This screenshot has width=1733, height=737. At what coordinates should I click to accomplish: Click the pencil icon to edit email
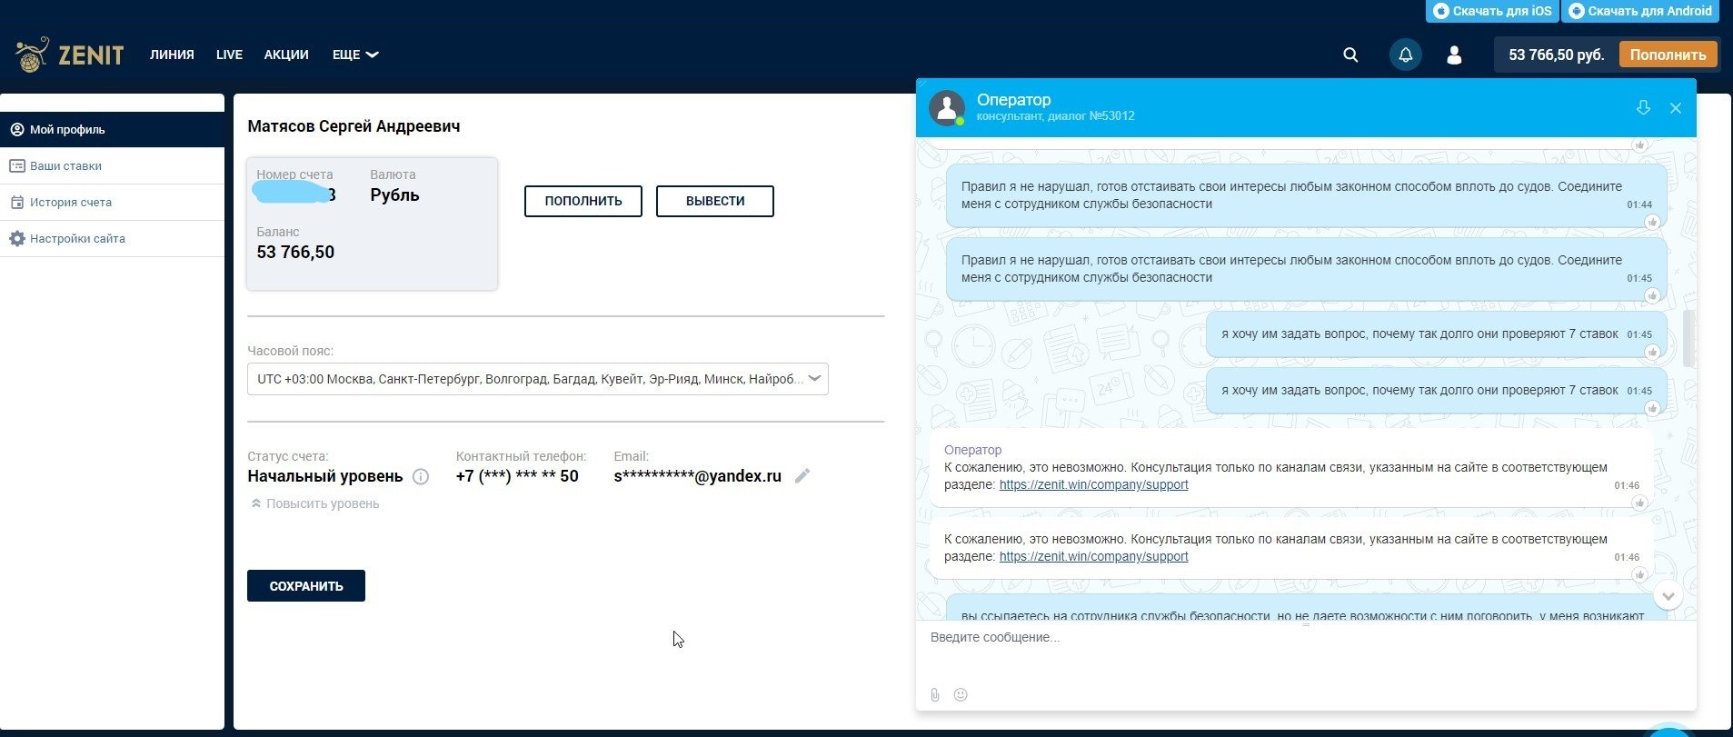point(802,476)
